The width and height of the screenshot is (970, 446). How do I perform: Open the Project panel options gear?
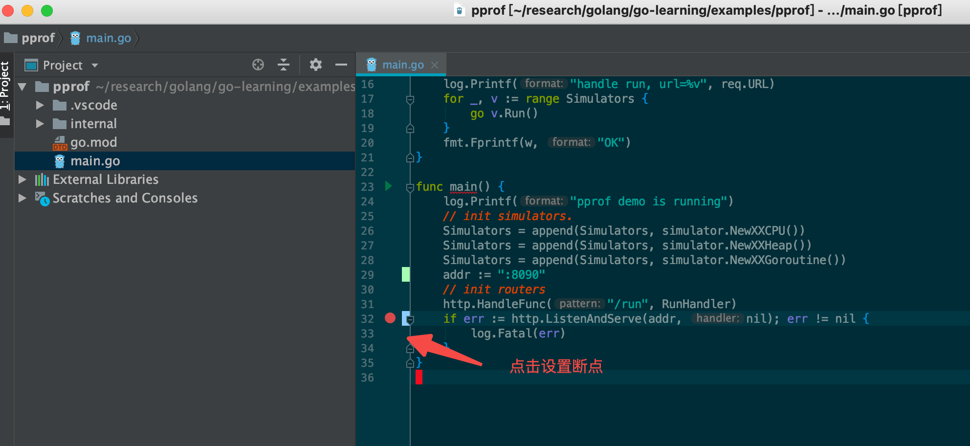[x=315, y=65]
